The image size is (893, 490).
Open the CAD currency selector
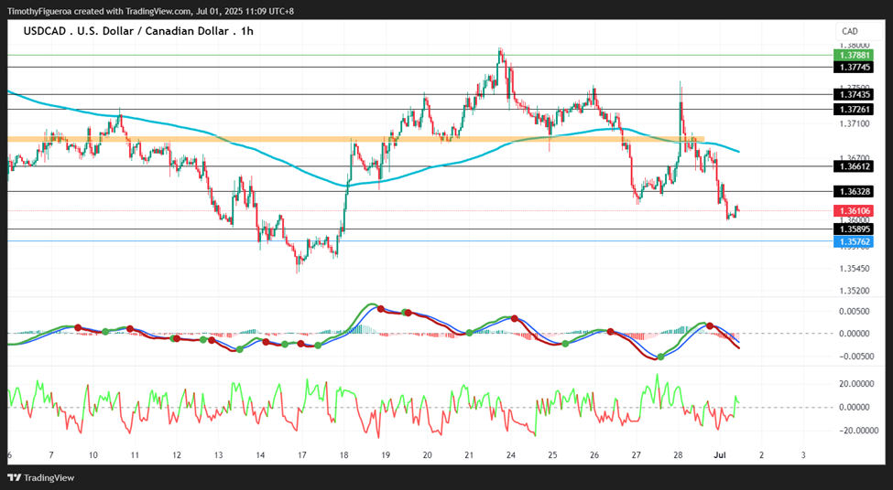click(850, 31)
